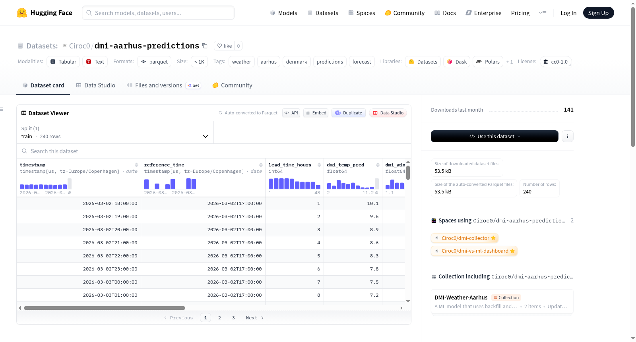Image resolution: width=636 pixels, height=342 pixels.
Task: Expand the left sidebar menu icon
Action: click(x=2, y=109)
